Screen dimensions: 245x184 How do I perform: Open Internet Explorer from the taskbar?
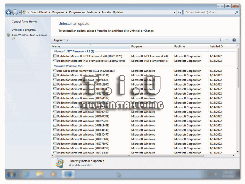click(x=26, y=174)
